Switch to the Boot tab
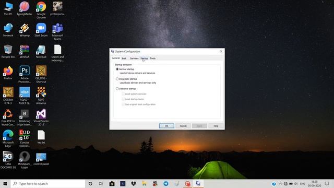Image resolution: width=334 pixels, height=188 pixels. coord(124,58)
